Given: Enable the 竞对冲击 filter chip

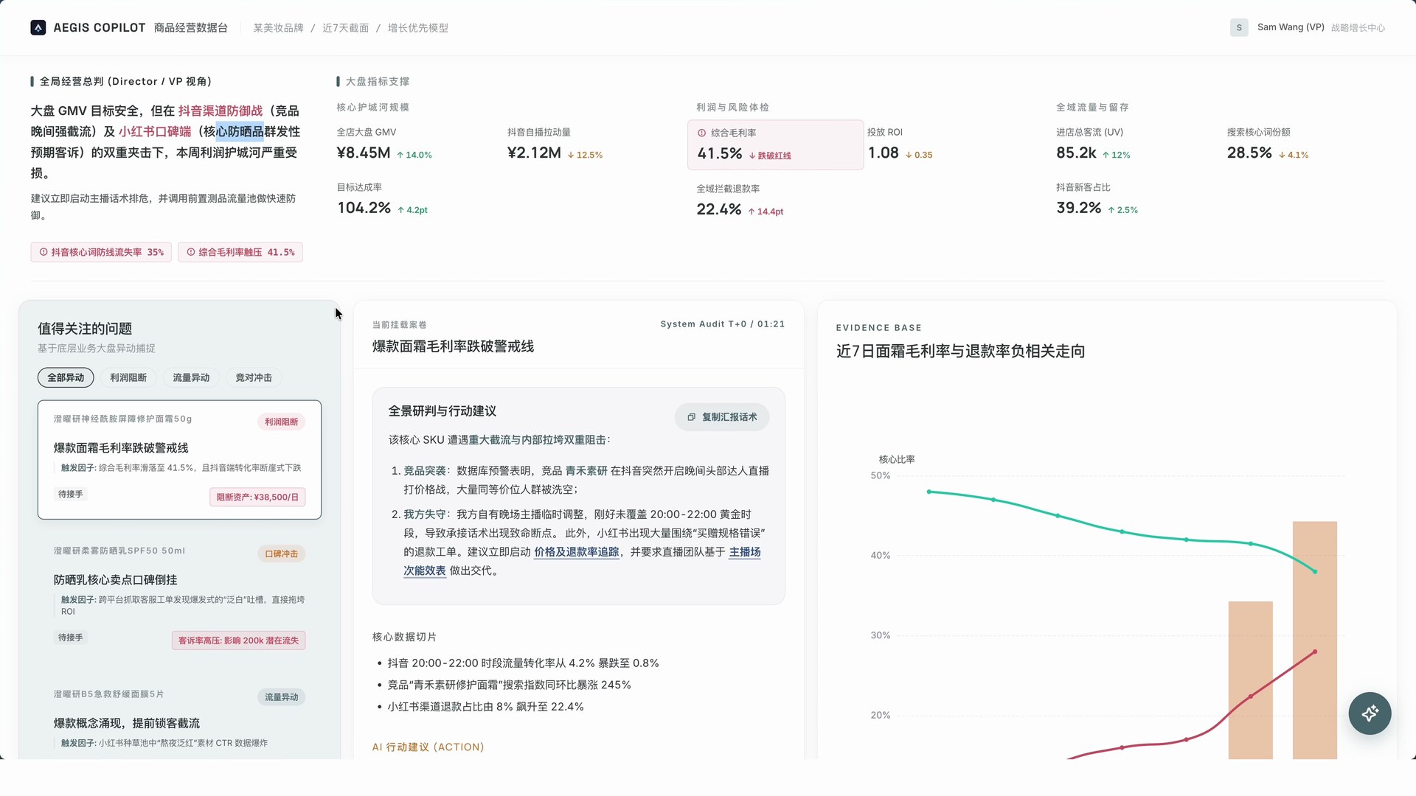Looking at the screenshot, I should coord(253,377).
